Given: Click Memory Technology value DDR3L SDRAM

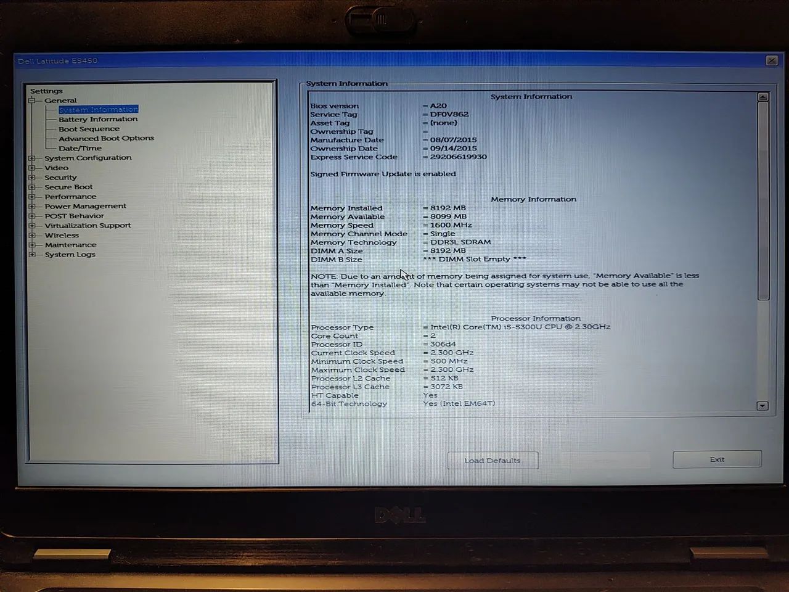Looking at the screenshot, I should click(x=460, y=242).
